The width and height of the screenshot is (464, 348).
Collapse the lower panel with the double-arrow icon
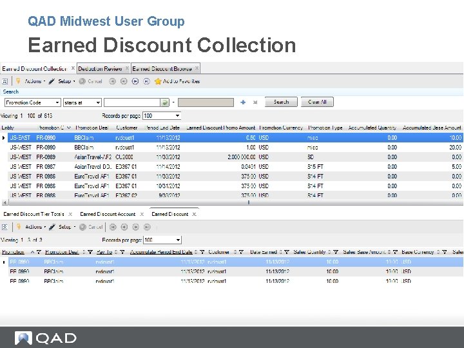[x=5, y=227]
